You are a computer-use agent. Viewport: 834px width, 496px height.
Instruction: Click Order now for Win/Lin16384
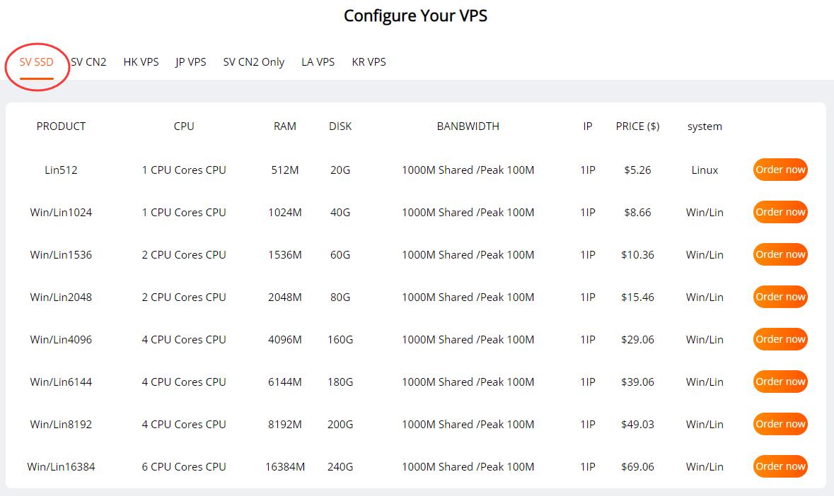(x=780, y=466)
